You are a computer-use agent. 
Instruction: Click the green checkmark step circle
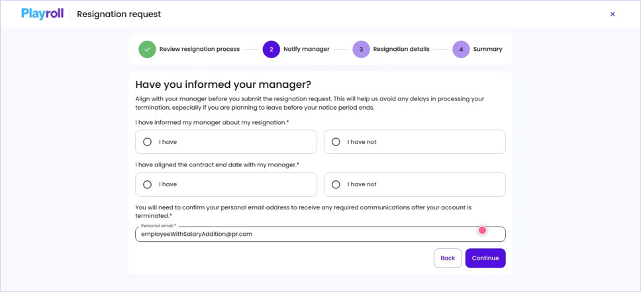[147, 50]
